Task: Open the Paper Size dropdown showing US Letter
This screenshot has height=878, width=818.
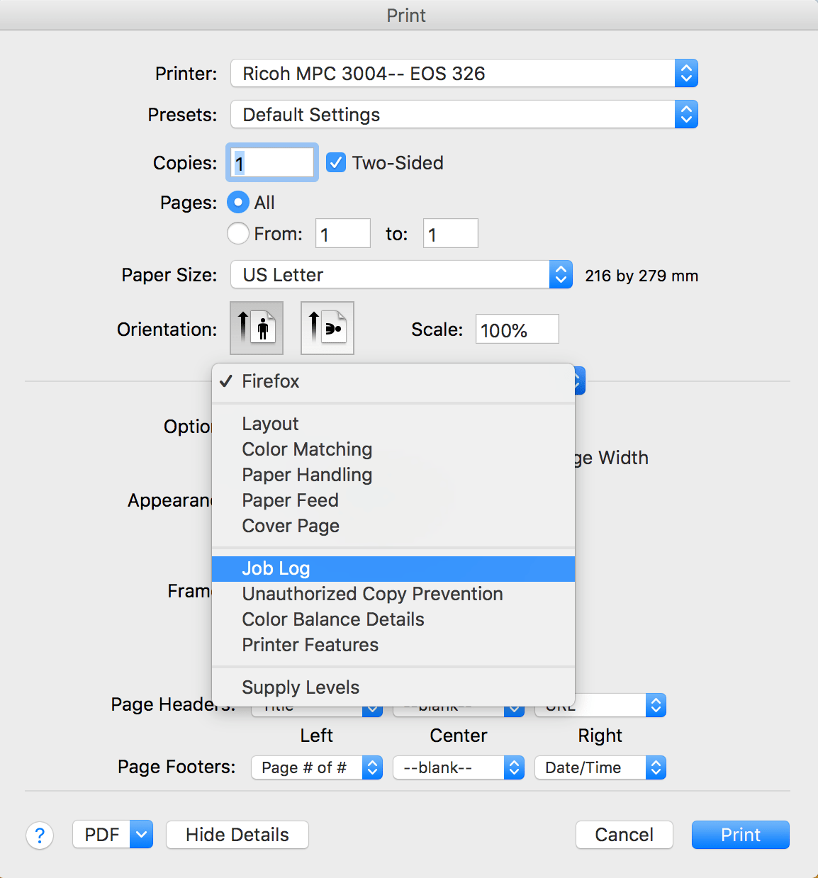Action: 401,274
